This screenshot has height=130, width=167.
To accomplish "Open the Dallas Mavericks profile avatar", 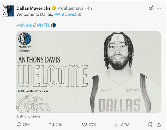I will (x=8, y=11).
